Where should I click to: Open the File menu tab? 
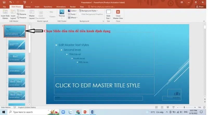[x=4, y=7]
